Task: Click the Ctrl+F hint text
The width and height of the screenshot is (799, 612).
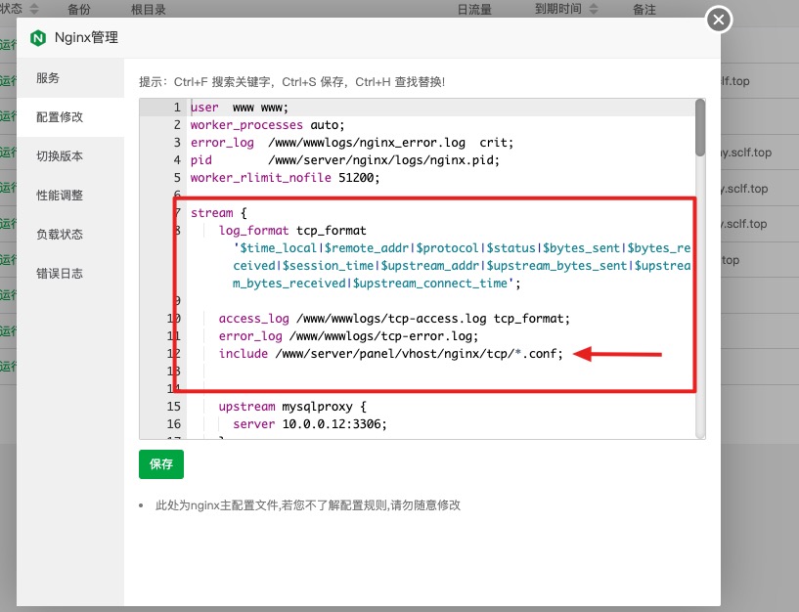Action: (x=292, y=82)
